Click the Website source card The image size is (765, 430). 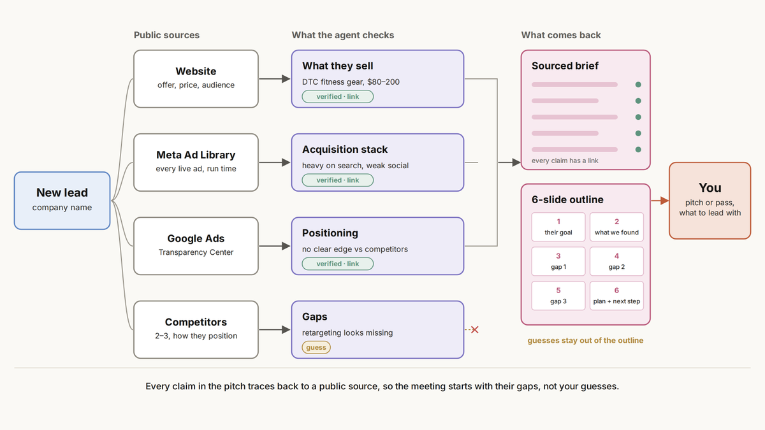196,79
